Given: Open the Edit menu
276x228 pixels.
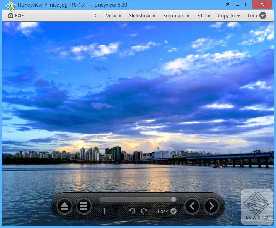Looking at the screenshot, I should [204, 16].
